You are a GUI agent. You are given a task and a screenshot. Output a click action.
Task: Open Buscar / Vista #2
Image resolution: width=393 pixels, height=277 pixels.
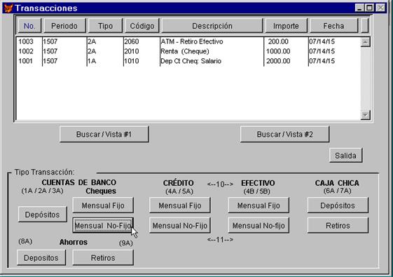284,134
